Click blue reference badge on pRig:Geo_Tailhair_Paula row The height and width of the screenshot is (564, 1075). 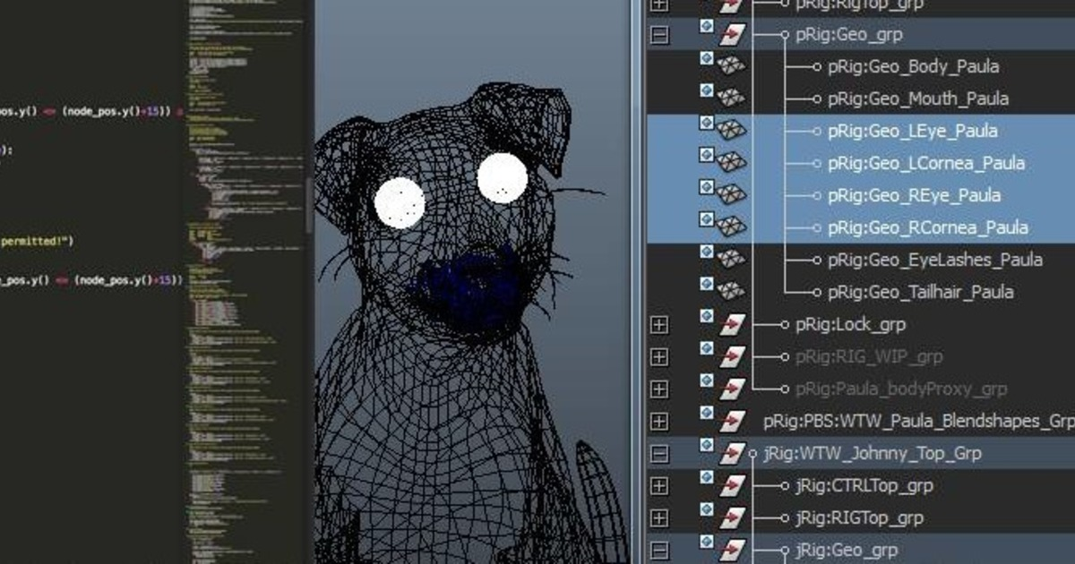click(706, 284)
